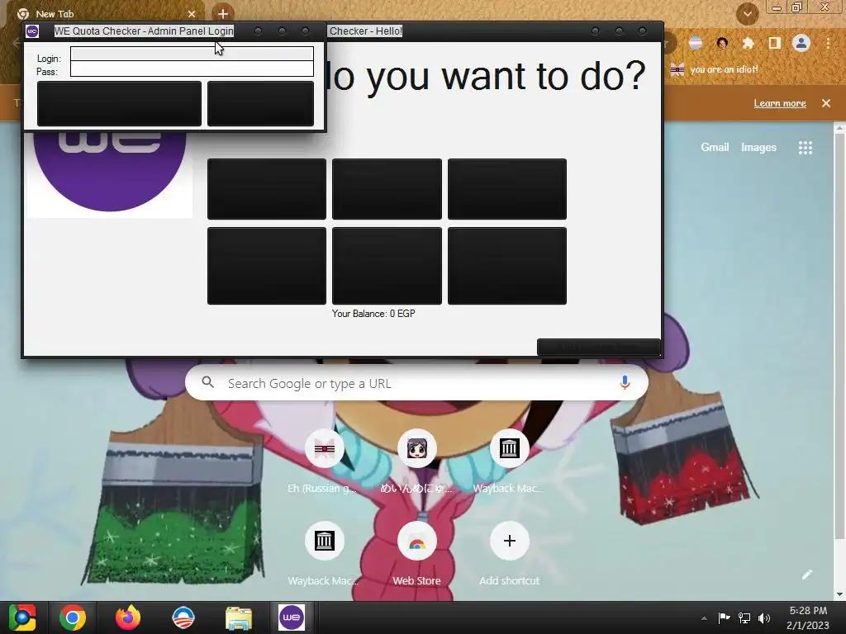This screenshot has height=634, width=846.
Task: Open Chrome side panel icon
Action: (x=775, y=43)
